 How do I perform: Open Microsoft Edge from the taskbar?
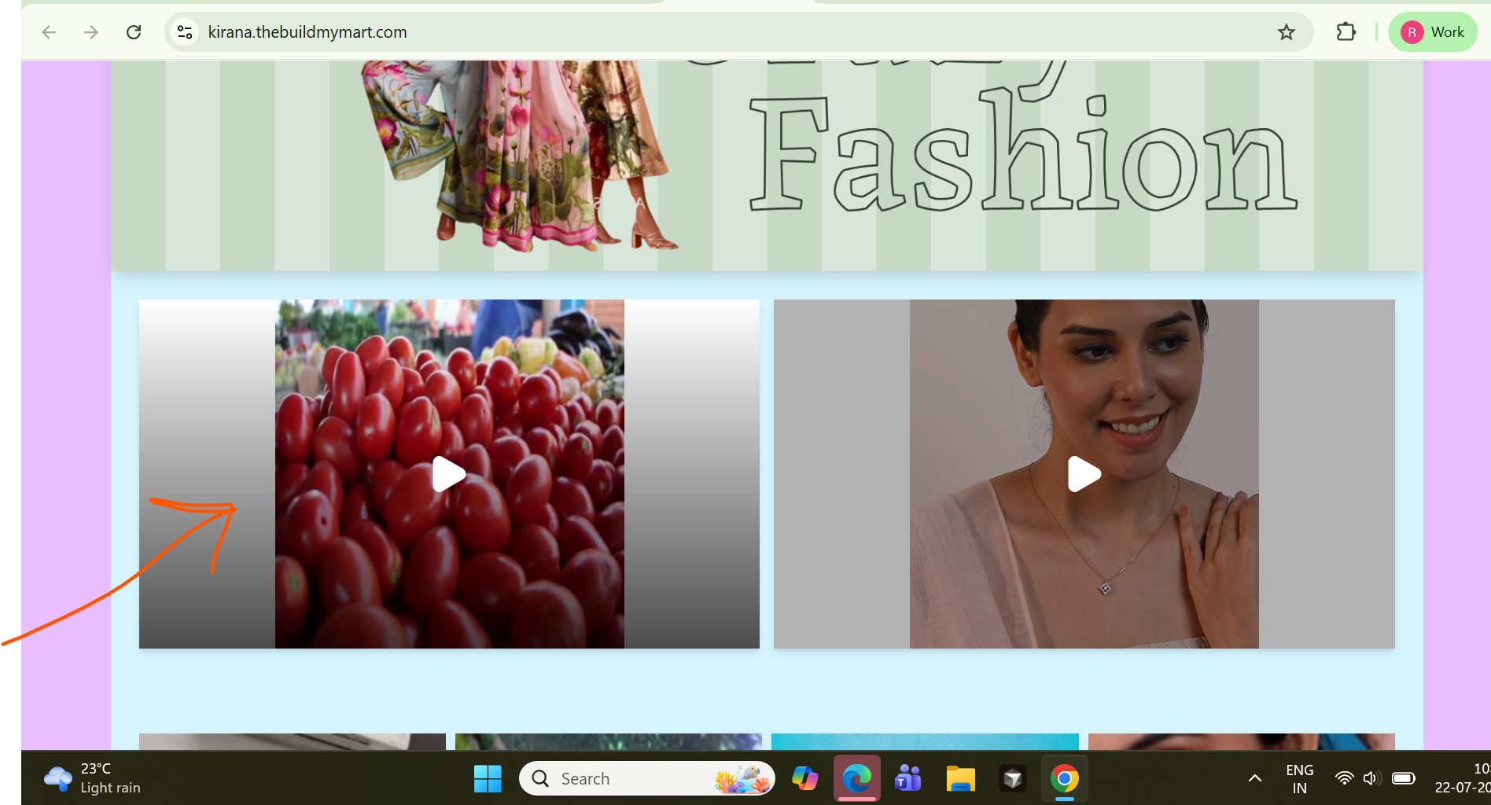click(x=856, y=778)
